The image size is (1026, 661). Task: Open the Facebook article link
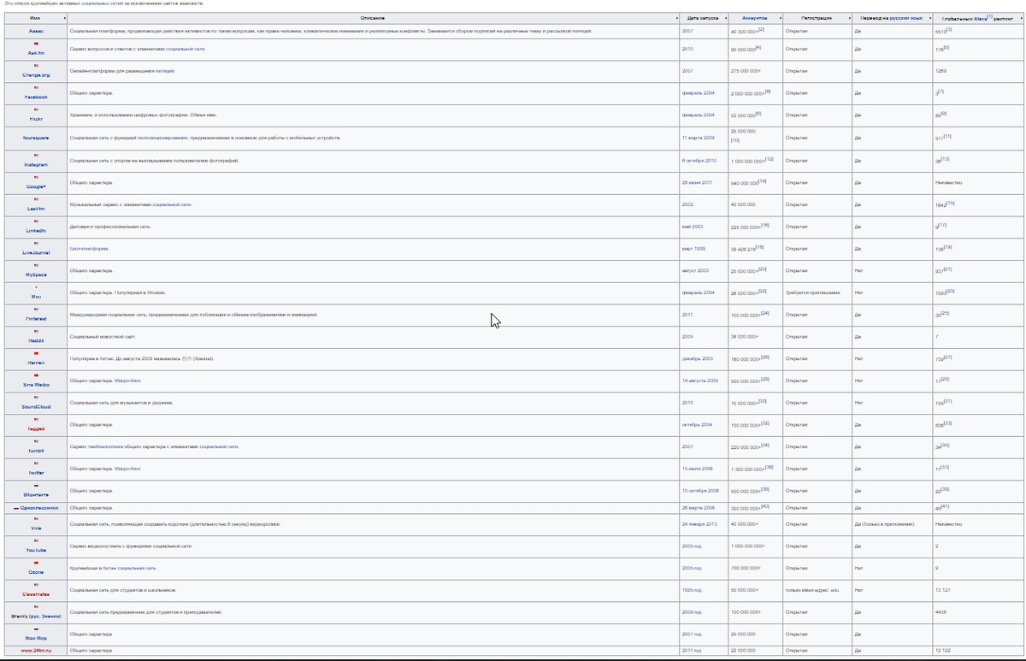click(x=35, y=97)
